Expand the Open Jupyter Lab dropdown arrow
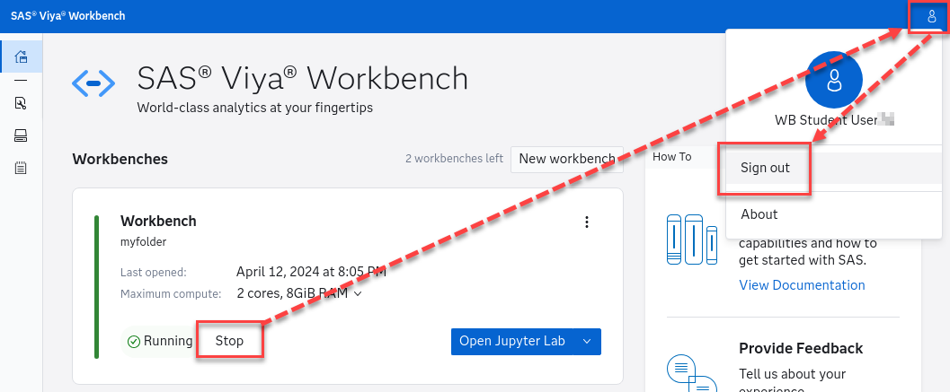Image resolution: width=950 pixels, height=392 pixels. 588,341
